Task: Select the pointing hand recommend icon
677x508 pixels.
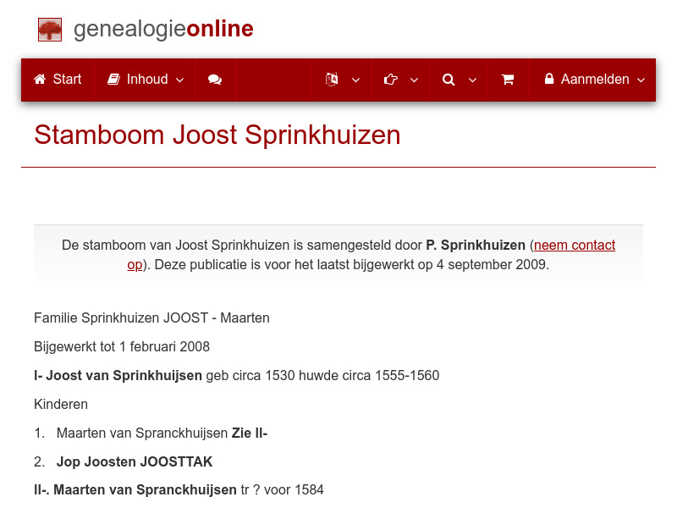Action: 390,79
